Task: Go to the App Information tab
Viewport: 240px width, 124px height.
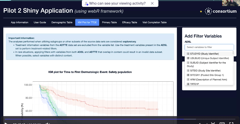Action: (x=20, y=22)
